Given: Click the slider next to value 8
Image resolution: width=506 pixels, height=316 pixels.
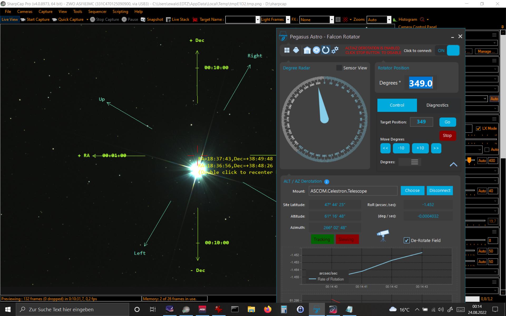Looking at the screenshot, I should click(x=475, y=240).
